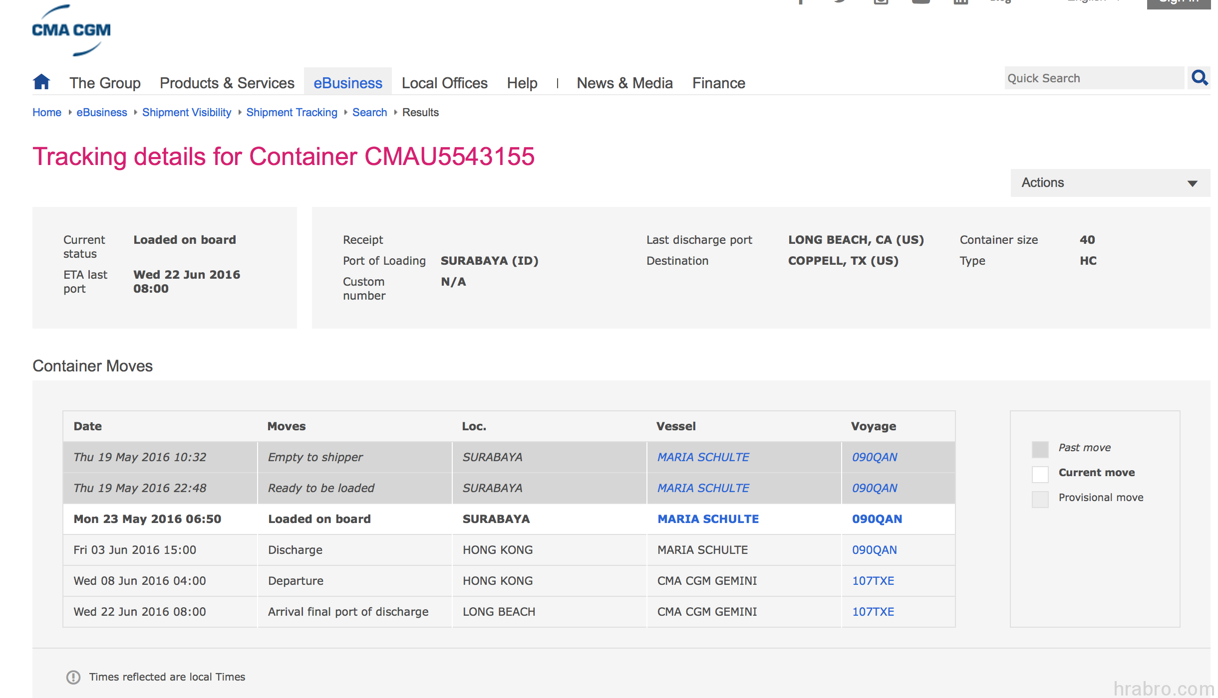Click the Current move legend swatch
The height and width of the screenshot is (698, 1218).
(1040, 474)
